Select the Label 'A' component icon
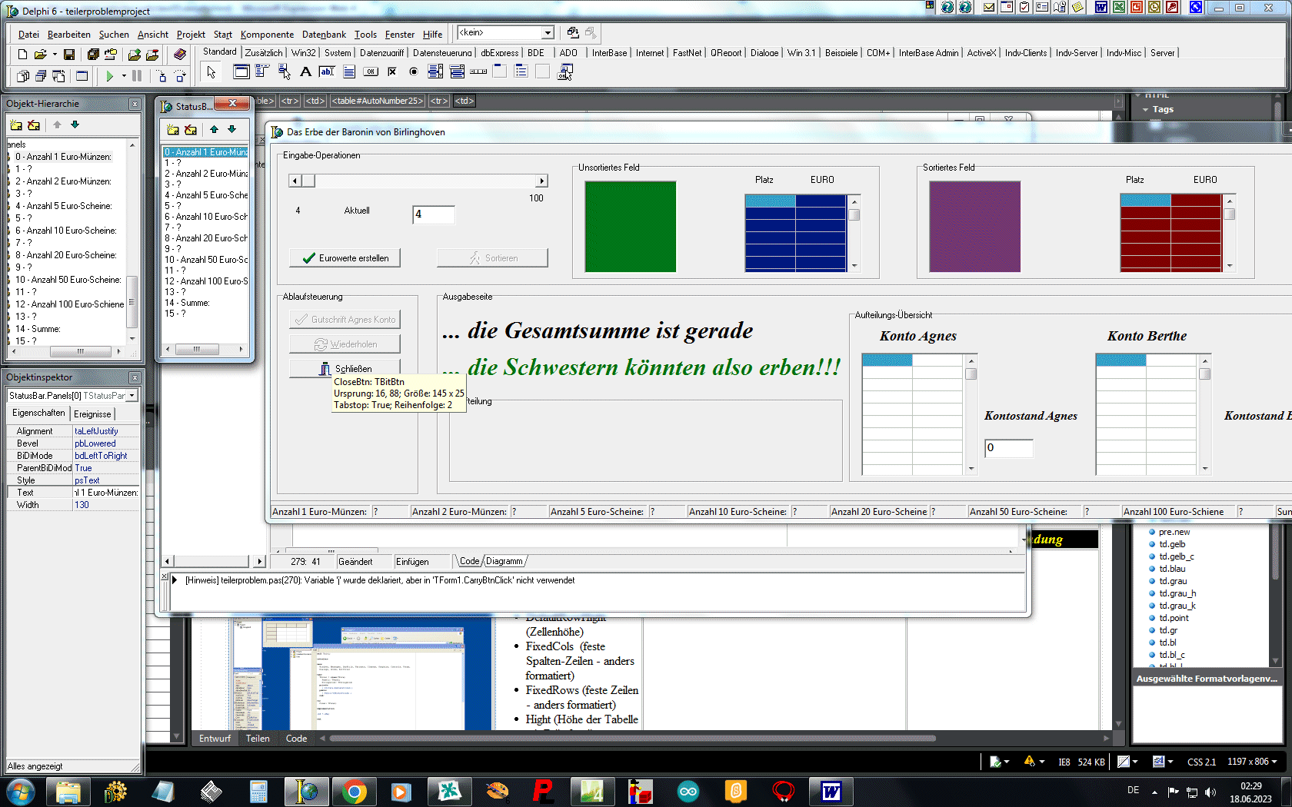 point(305,72)
